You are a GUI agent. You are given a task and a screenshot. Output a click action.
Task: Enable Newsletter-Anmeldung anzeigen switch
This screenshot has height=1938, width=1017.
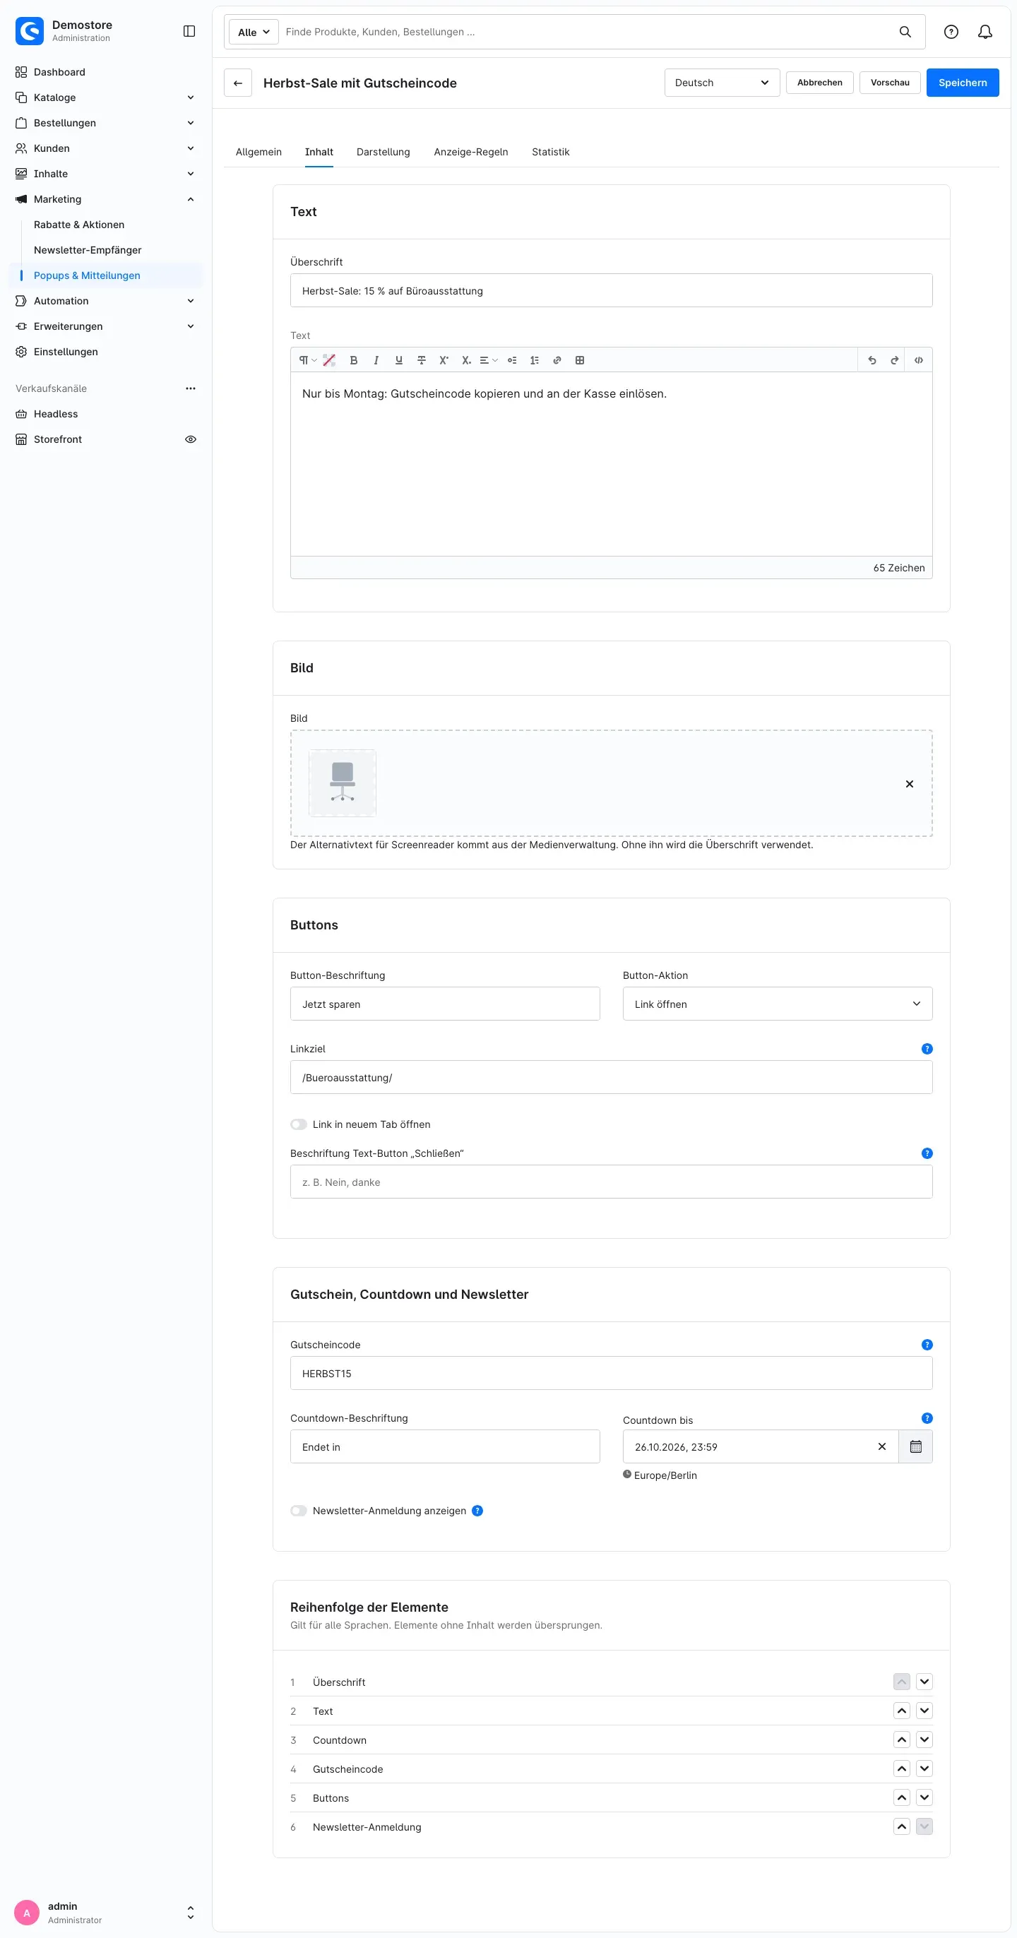[299, 1511]
